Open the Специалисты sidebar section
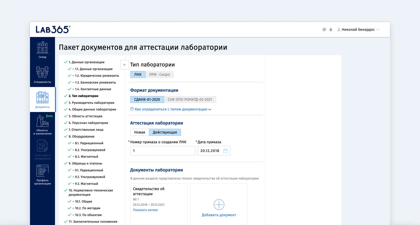Image resolution: width=420 pixels, height=225 pixels. (x=42, y=74)
